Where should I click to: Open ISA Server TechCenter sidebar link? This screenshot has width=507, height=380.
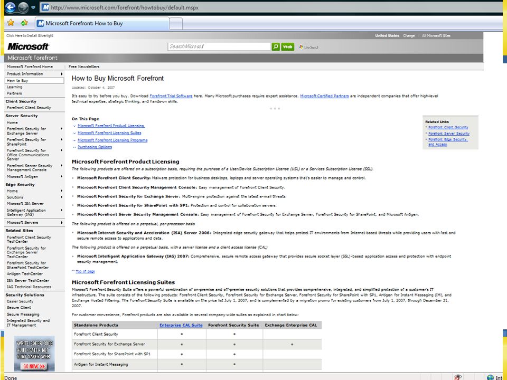28,280
